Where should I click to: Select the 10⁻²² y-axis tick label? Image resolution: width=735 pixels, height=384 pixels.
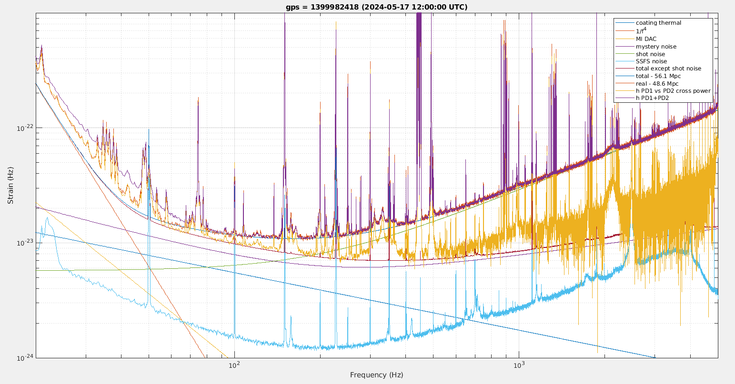click(x=24, y=127)
